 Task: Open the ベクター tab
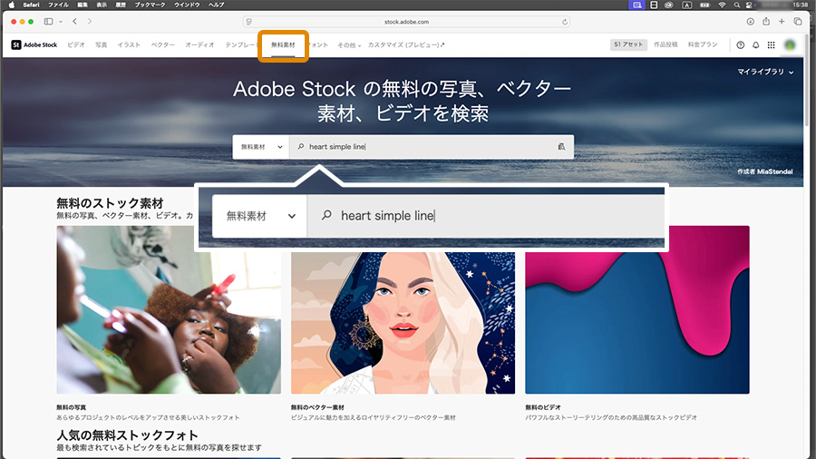pyautogui.click(x=163, y=44)
